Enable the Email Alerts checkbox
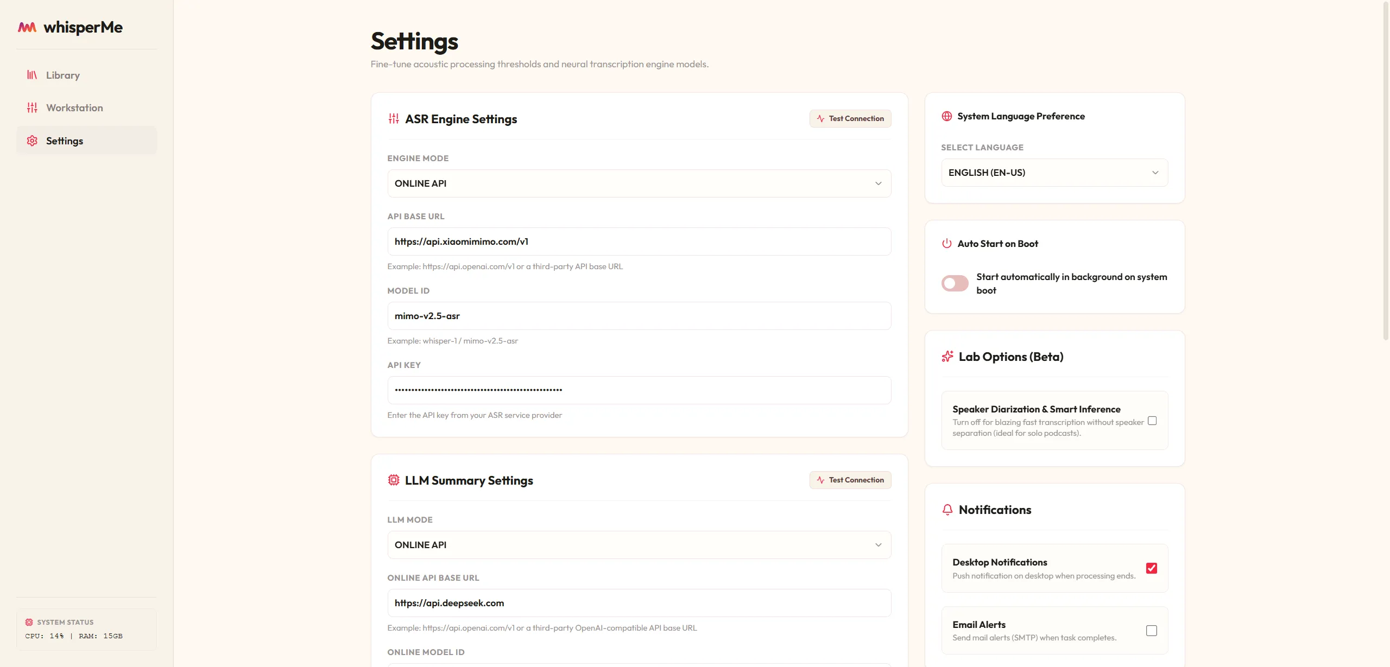 [x=1152, y=631]
